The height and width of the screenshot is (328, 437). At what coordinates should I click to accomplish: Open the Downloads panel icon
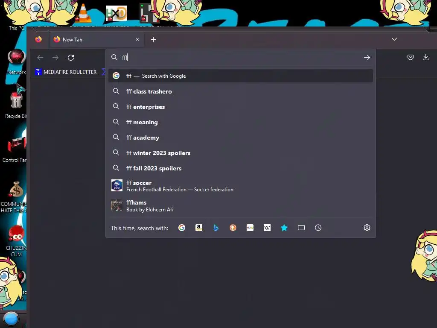pos(425,57)
